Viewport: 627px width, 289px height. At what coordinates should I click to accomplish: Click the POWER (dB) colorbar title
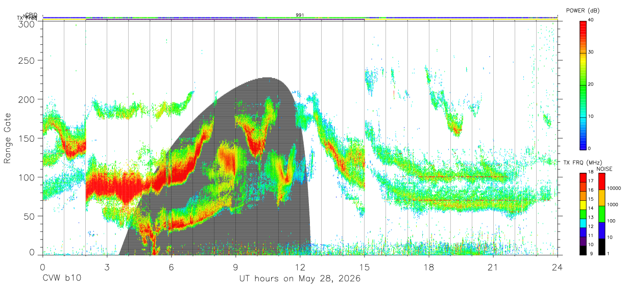tap(583, 10)
